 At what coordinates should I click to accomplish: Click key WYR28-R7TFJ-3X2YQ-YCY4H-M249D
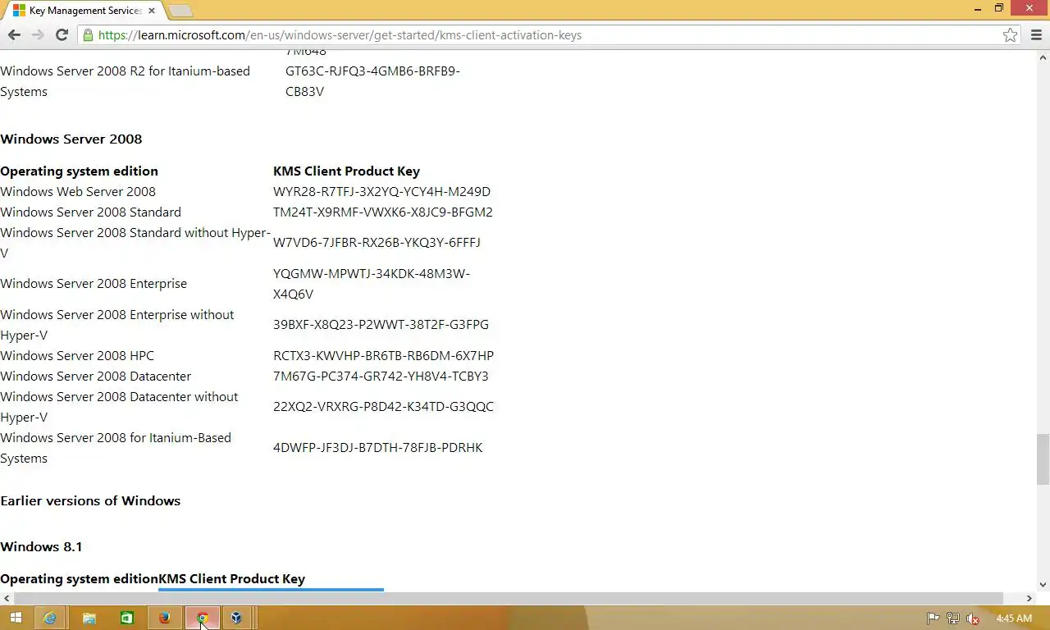[381, 191]
